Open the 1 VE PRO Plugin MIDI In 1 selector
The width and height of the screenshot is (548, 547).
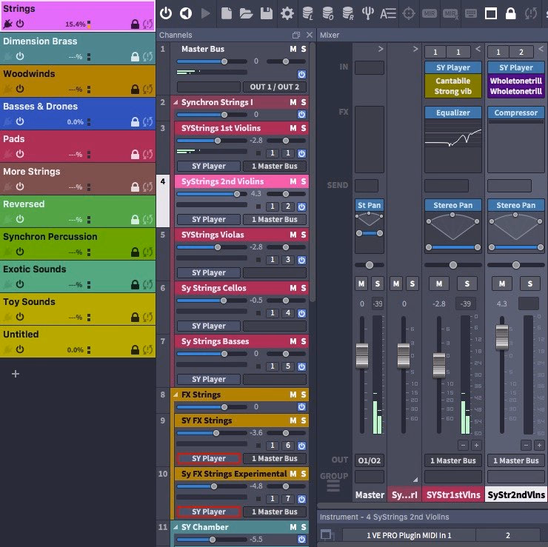point(409,535)
